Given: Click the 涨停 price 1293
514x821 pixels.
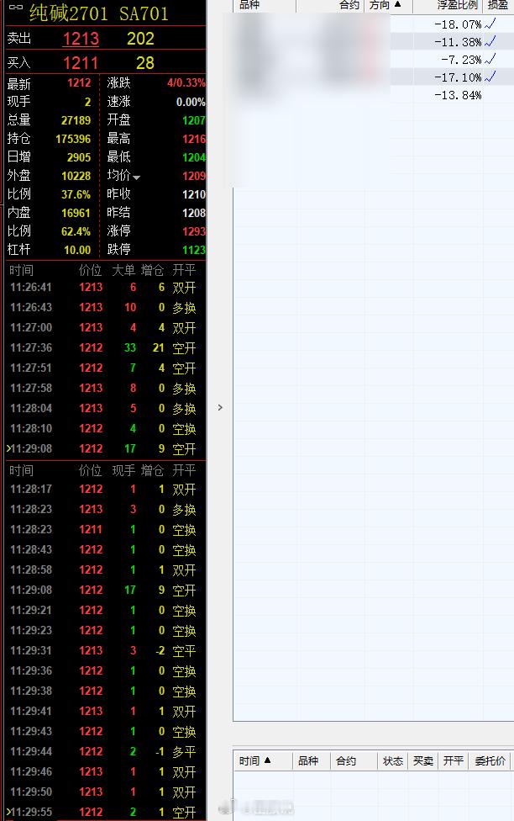Looking at the screenshot, I should [193, 230].
